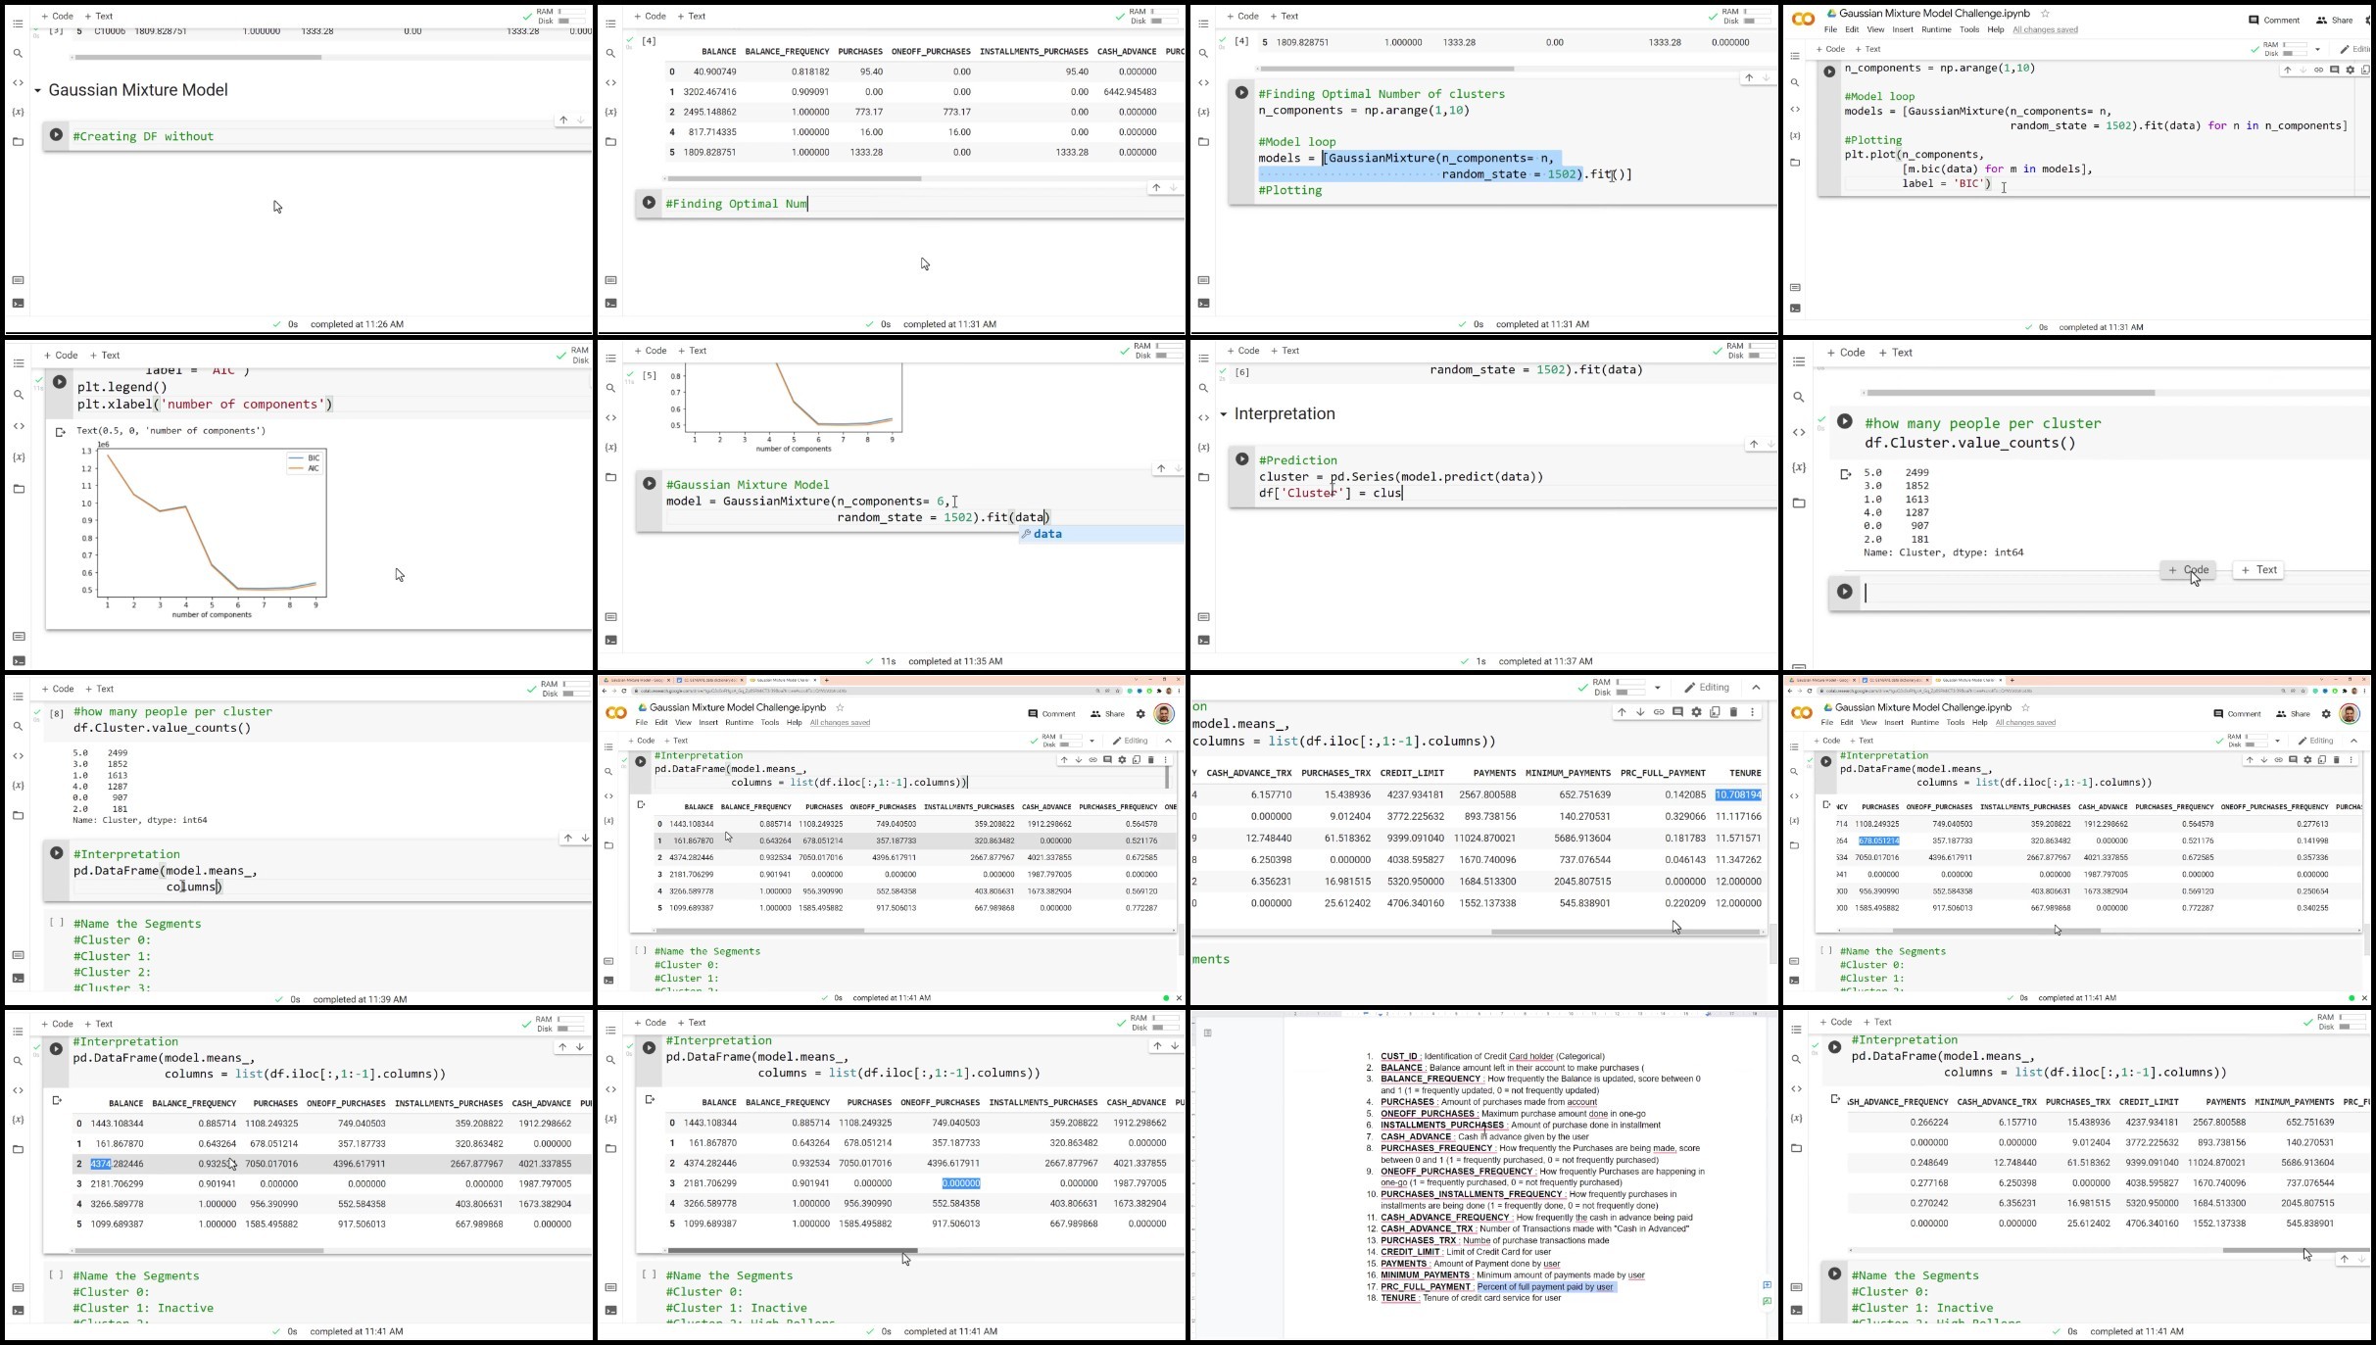Add comment icon in toolbar above highlighted TENURE value

tap(1677, 712)
